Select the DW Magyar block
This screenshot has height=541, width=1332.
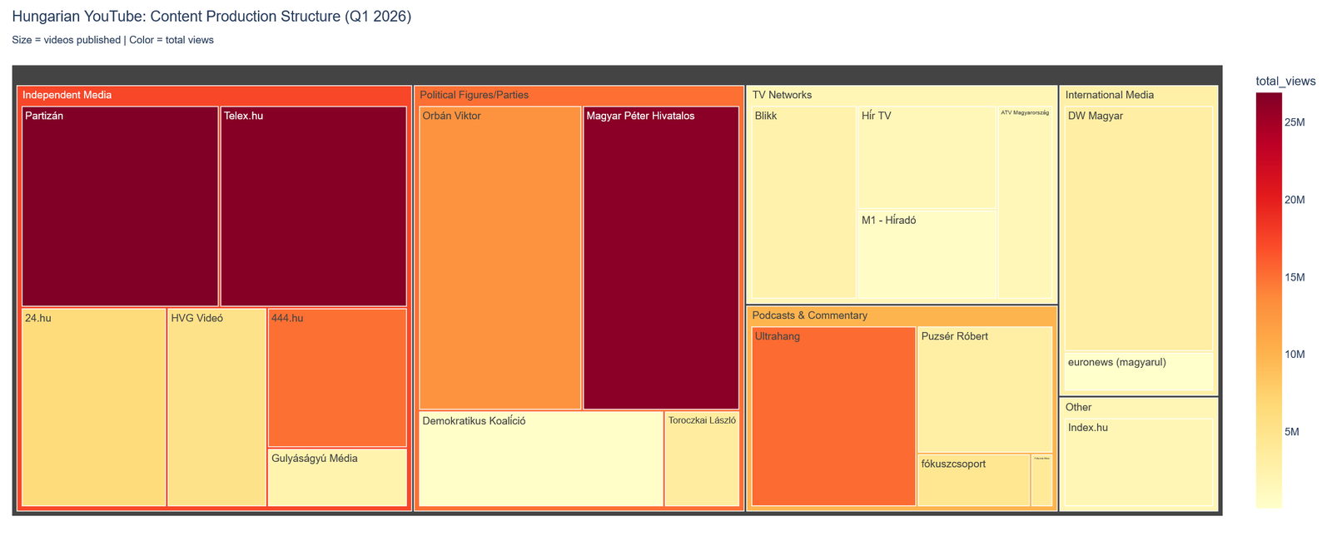coord(1139,229)
